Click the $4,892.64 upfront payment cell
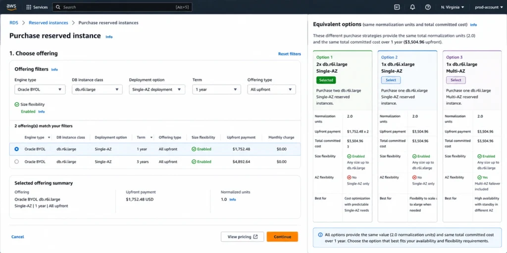507x253 pixels. (241, 162)
